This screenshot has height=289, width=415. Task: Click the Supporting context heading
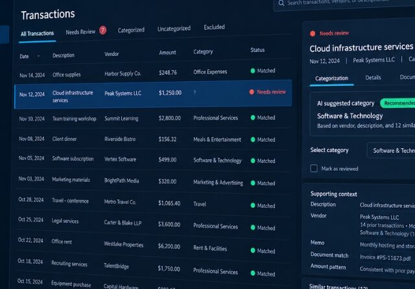pos(333,194)
